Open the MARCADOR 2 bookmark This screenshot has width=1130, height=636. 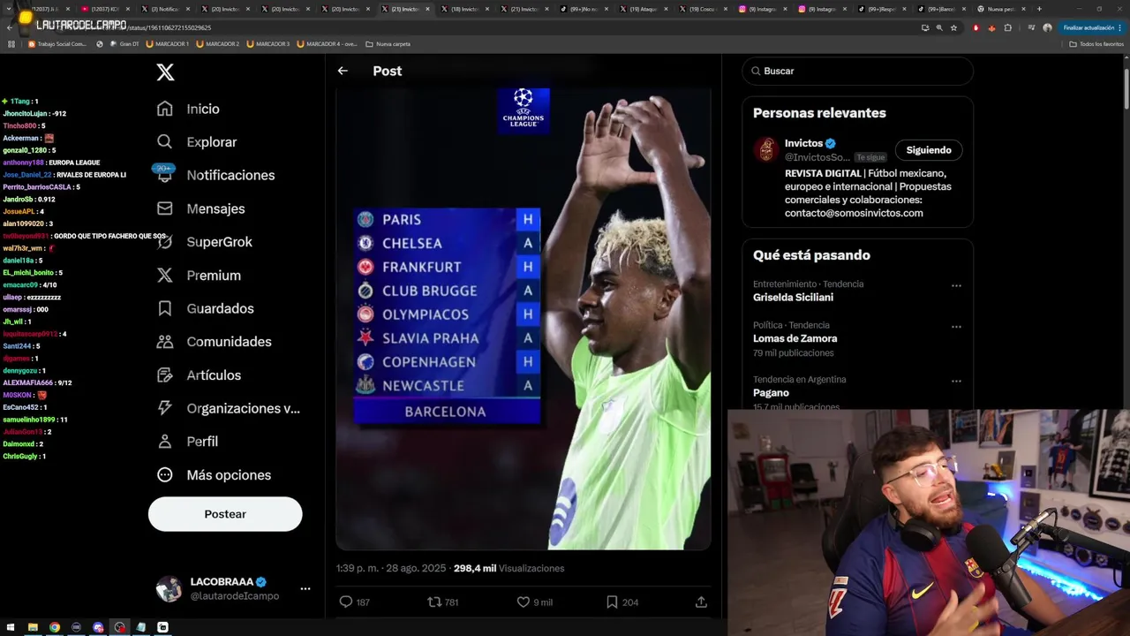coord(217,43)
